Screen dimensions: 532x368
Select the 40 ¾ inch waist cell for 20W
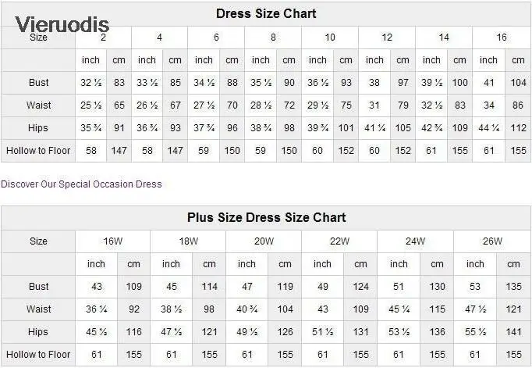(246, 309)
